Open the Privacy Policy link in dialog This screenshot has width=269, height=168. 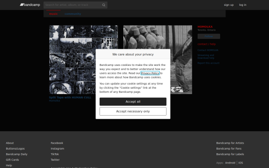click(x=150, y=73)
